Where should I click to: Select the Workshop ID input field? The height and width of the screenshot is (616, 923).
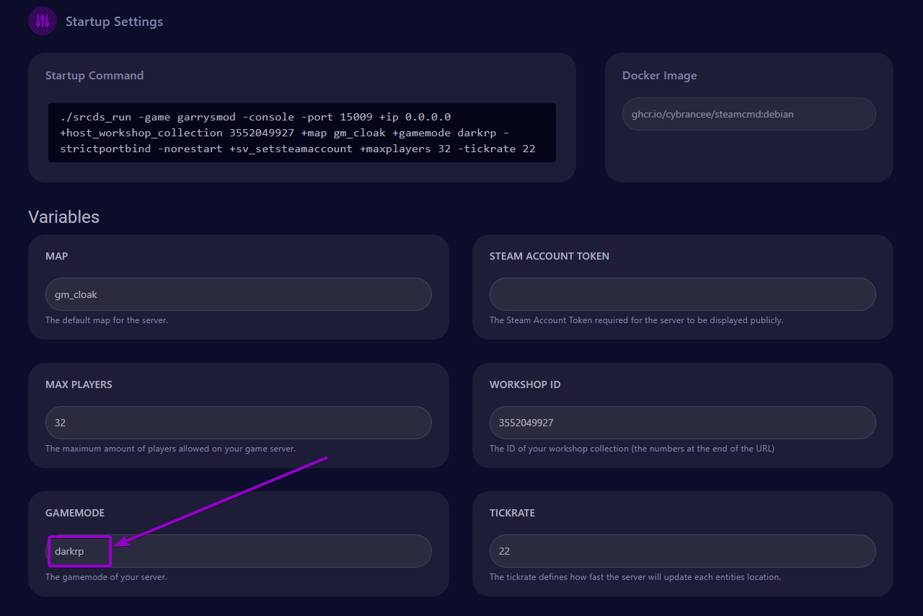(683, 423)
